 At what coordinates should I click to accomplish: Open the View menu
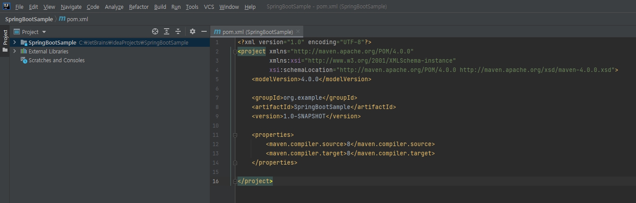click(49, 7)
